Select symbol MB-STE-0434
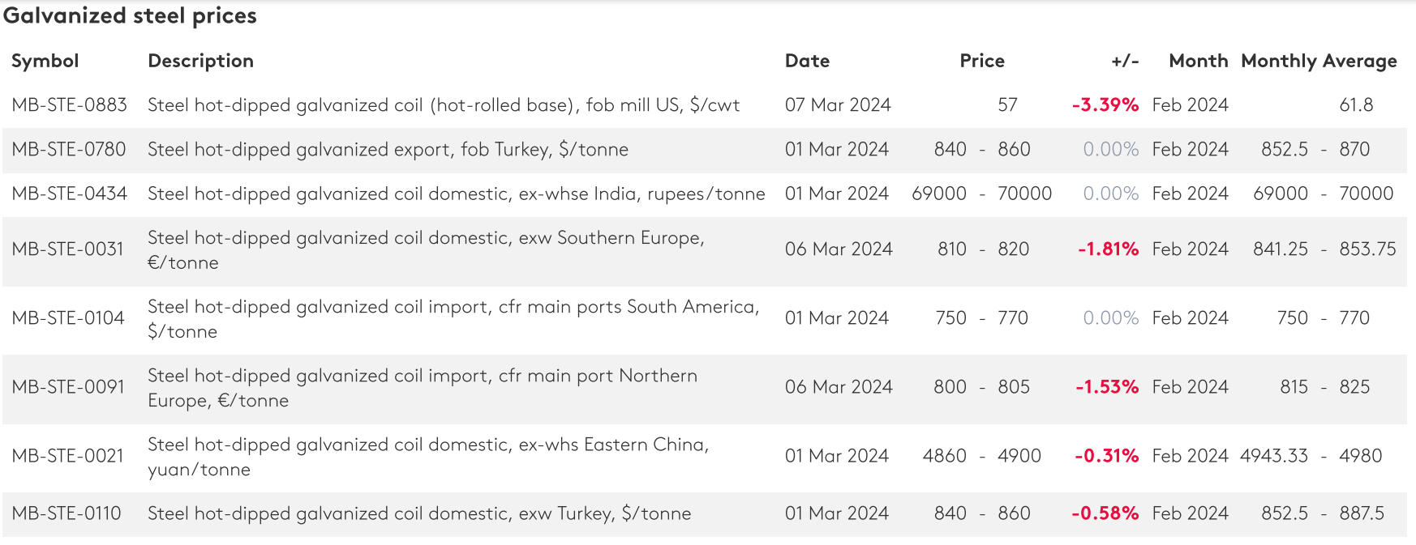Screen dimensions: 1416x545 tap(69, 194)
